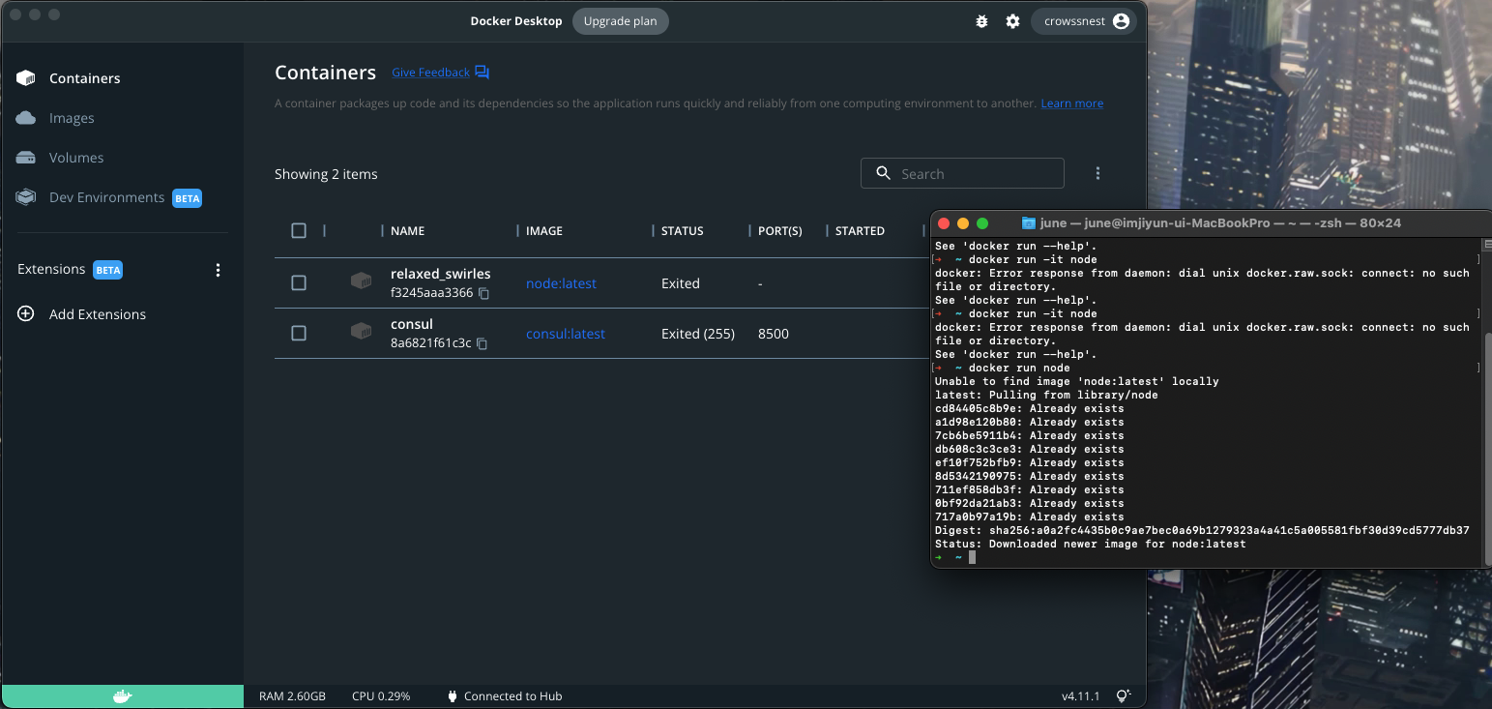Copy consul container ID icon
The width and height of the screenshot is (1492, 709).
(x=482, y=343)
